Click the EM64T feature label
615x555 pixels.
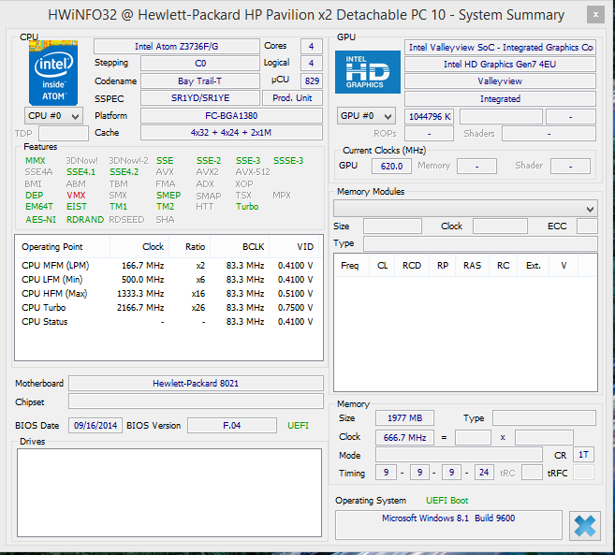pos(39,207)
